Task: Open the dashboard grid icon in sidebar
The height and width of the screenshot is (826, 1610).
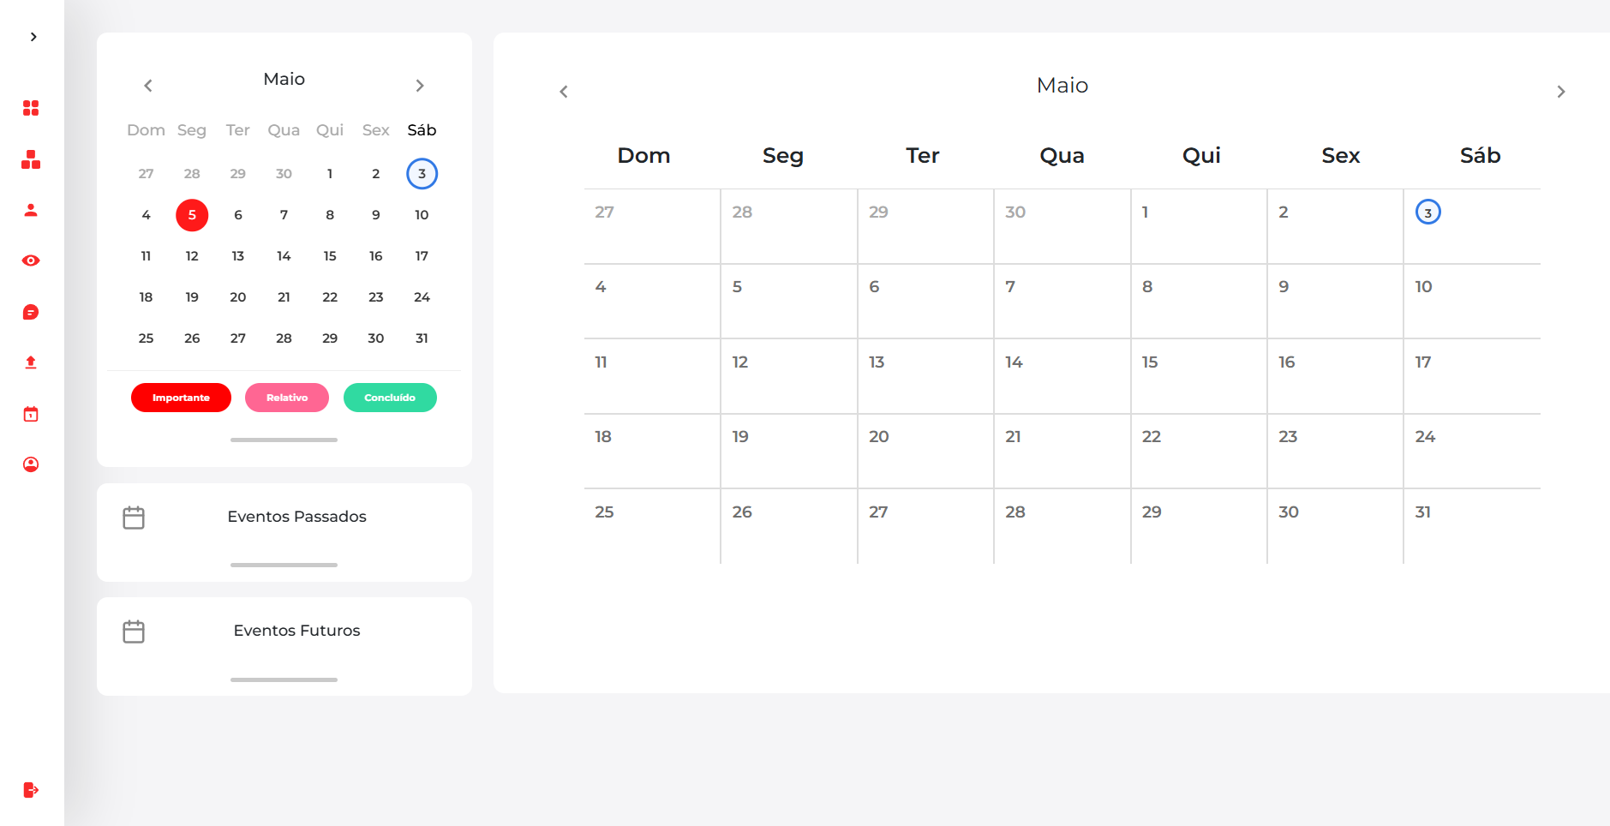Action: [31, 108]
